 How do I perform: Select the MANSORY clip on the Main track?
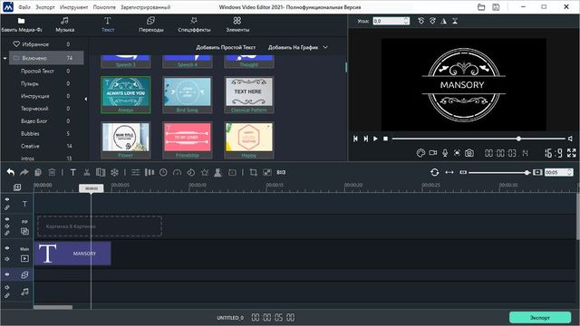pyautogui.click(x=72, y=254)
